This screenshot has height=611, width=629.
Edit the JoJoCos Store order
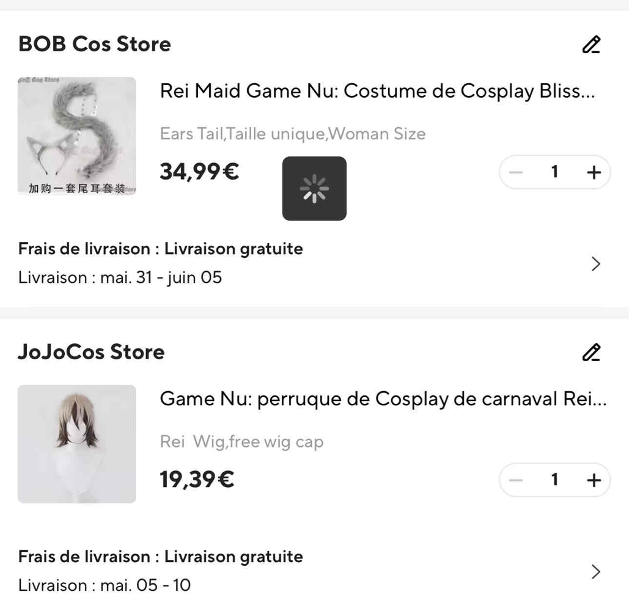point(591,353)
